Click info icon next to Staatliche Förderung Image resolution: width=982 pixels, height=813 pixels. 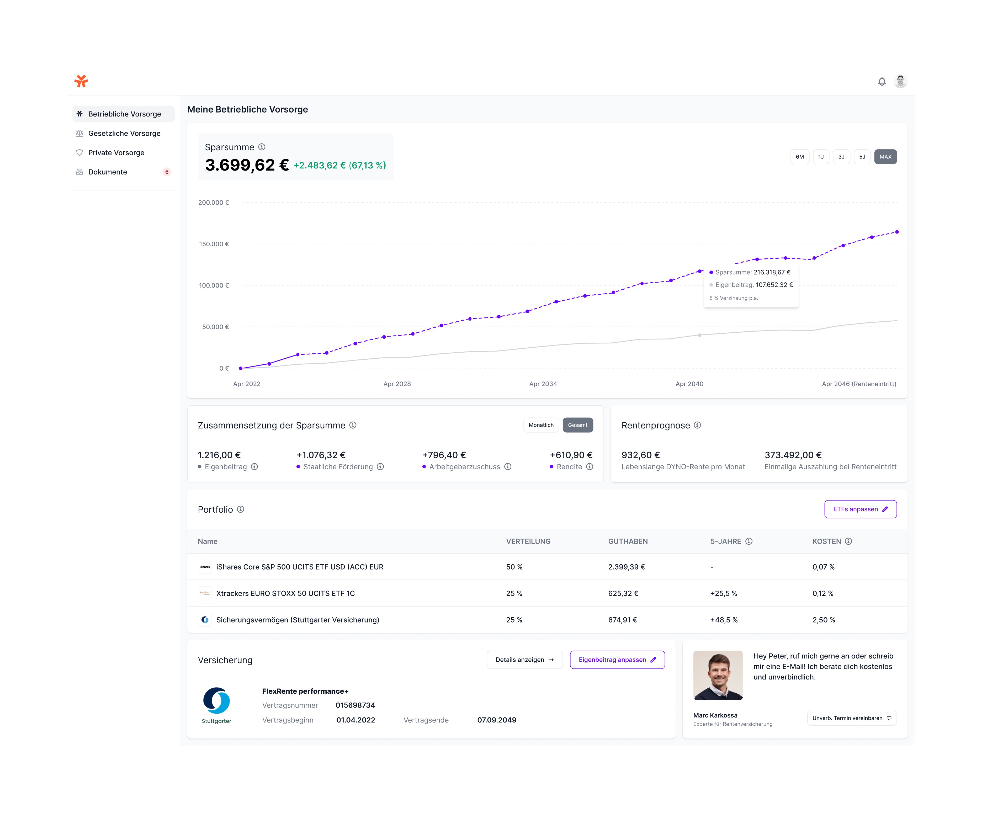(x=380, y=466)
